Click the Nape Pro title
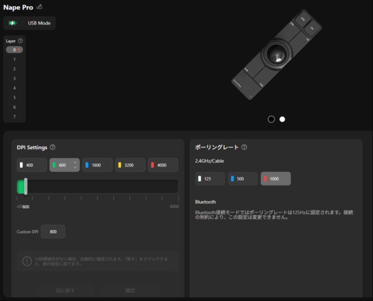 pos(18,7)
